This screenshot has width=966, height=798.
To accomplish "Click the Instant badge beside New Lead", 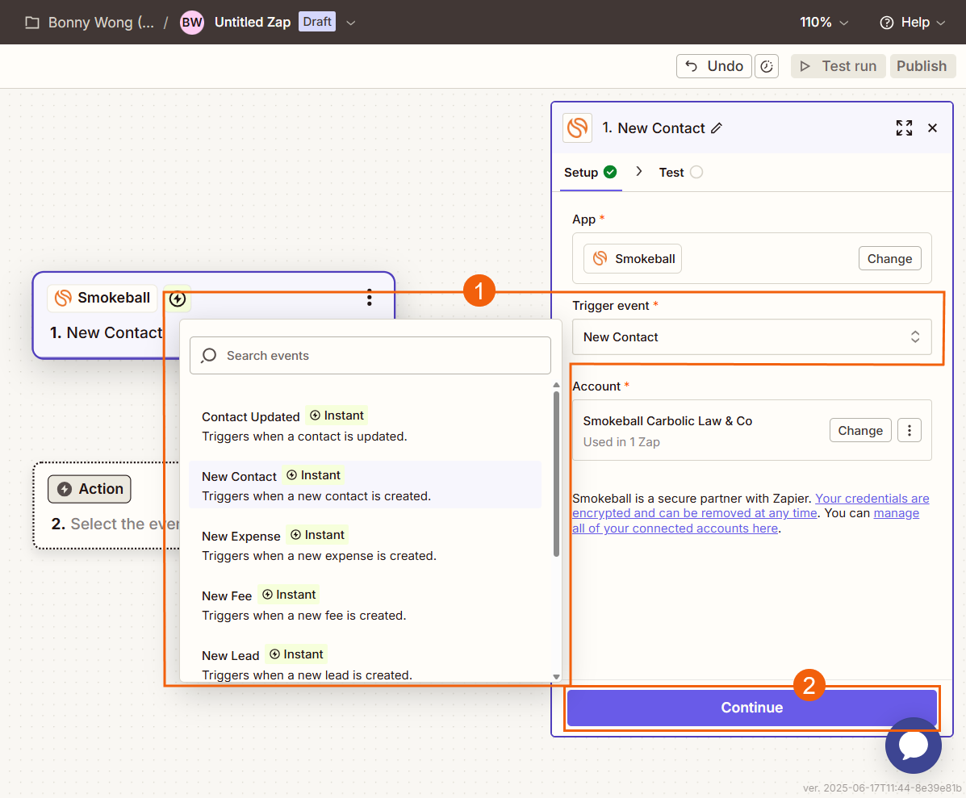I will tap(295, 654).
